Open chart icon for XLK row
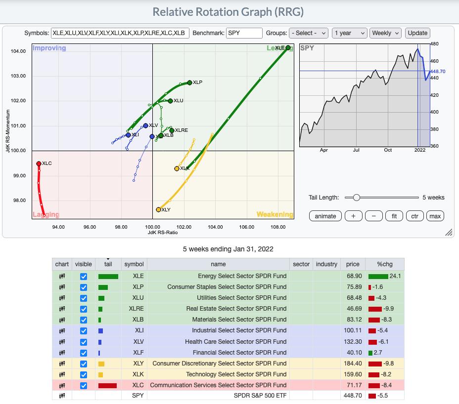The height and width of the screenshot is (404, 459). click(x=62, y=374)
